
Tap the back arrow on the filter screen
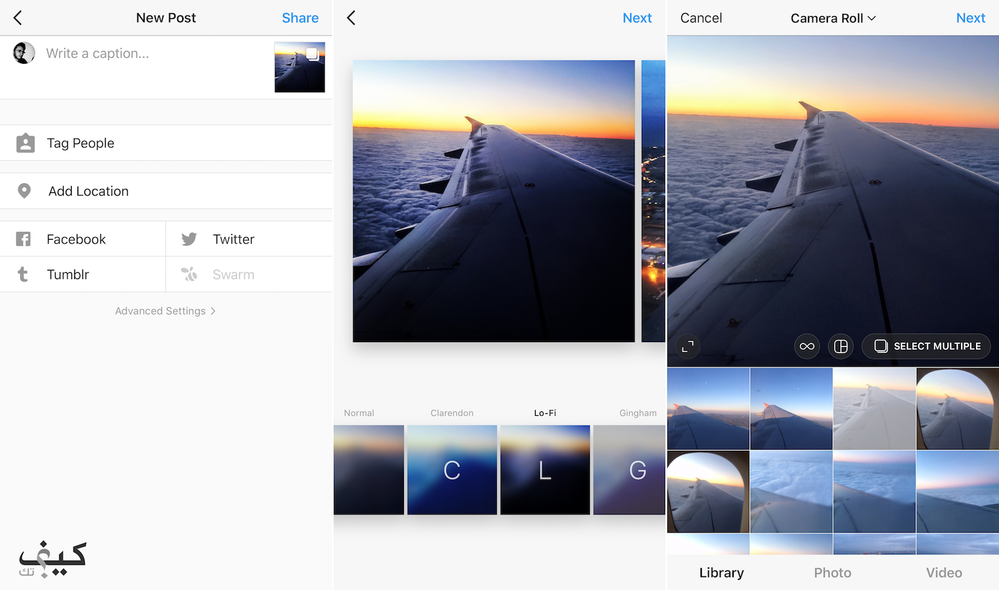pos(351,18)
